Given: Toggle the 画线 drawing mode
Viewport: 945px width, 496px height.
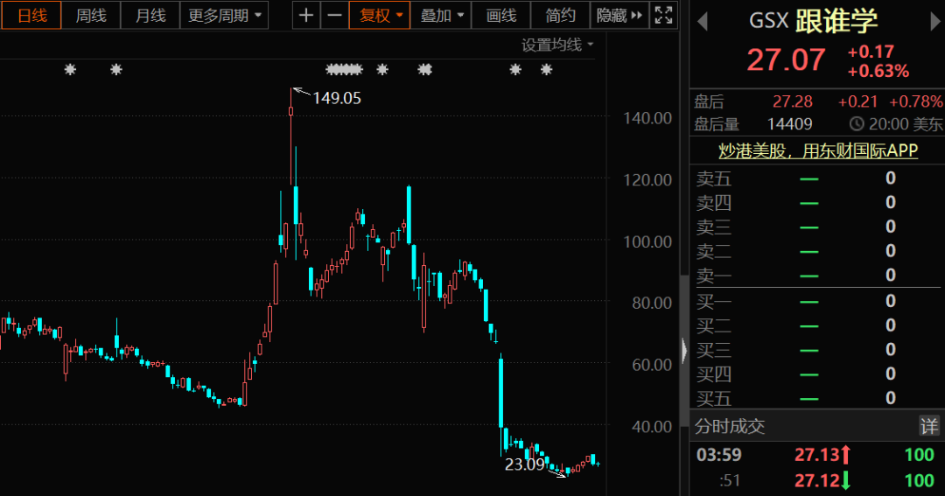Looking at the screenshot, I should tap(500, 15).
